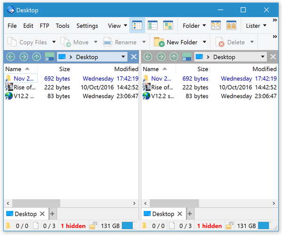Expand the New Folder dropdown arrow
The height and width of the screenshot is (235, 282).
pyautogui.click(x=204, y=42)
